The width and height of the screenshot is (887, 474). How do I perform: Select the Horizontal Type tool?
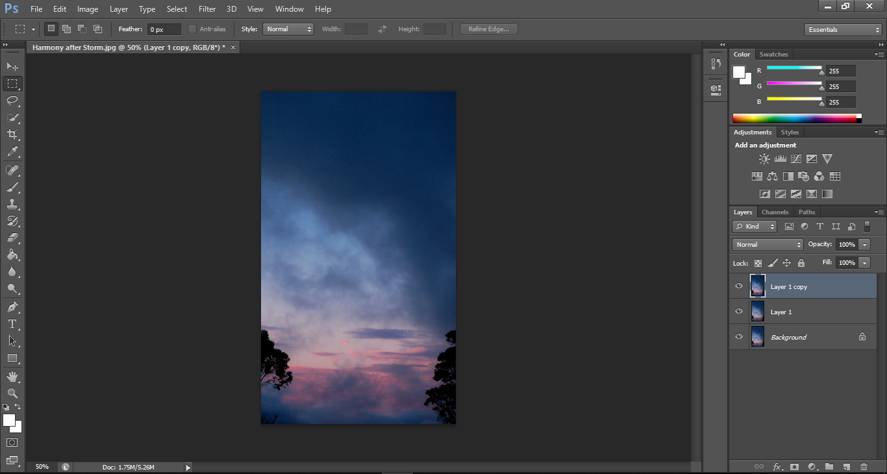pos(12,323)
